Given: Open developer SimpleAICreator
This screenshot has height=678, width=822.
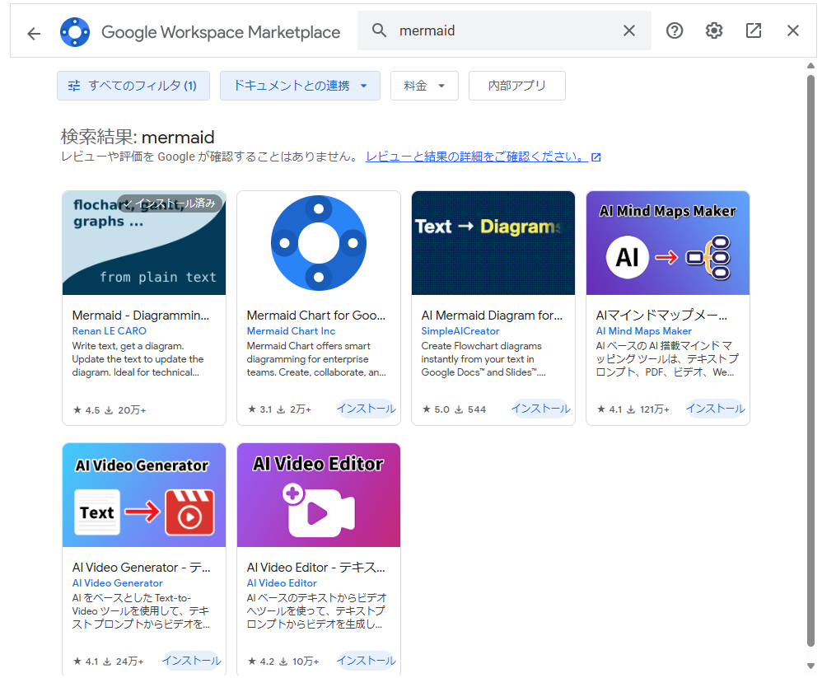Looking at the screenshot, I should 460,331.
